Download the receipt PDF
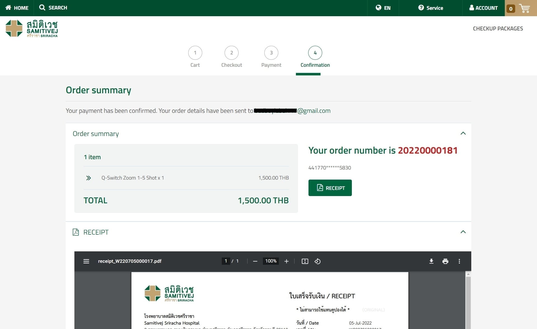Image resolution: width=537 pixels, height=329 pixels. pos(431,261)
